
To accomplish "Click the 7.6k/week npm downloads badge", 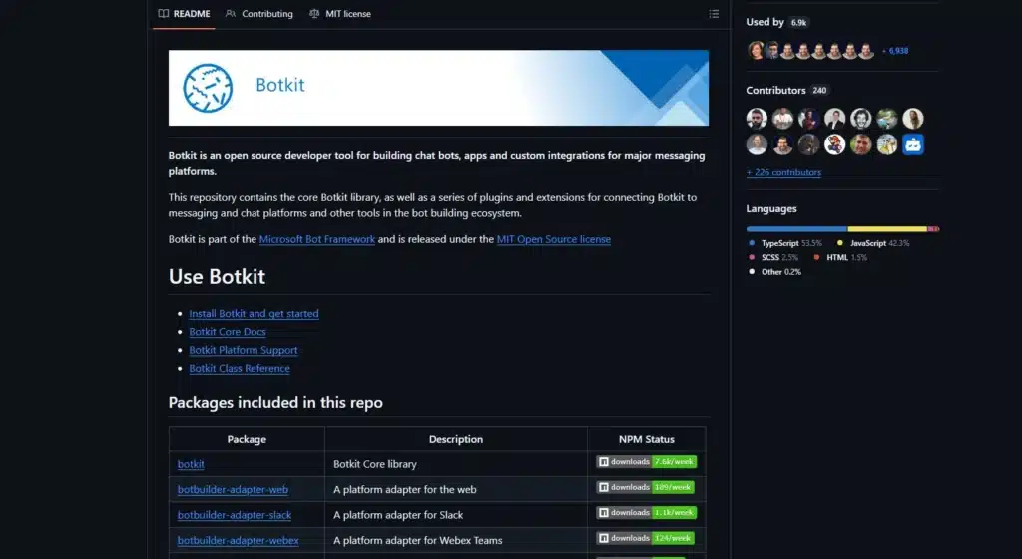I will point(646,462).
